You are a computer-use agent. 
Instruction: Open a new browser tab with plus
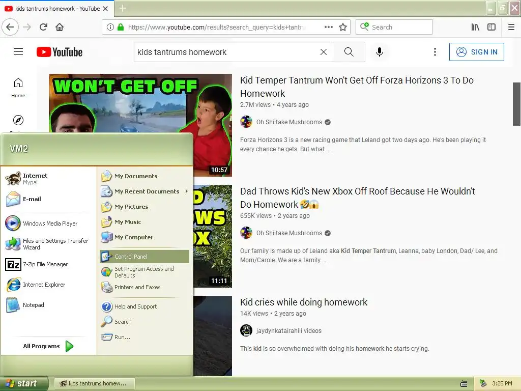(x=123, y=8)
